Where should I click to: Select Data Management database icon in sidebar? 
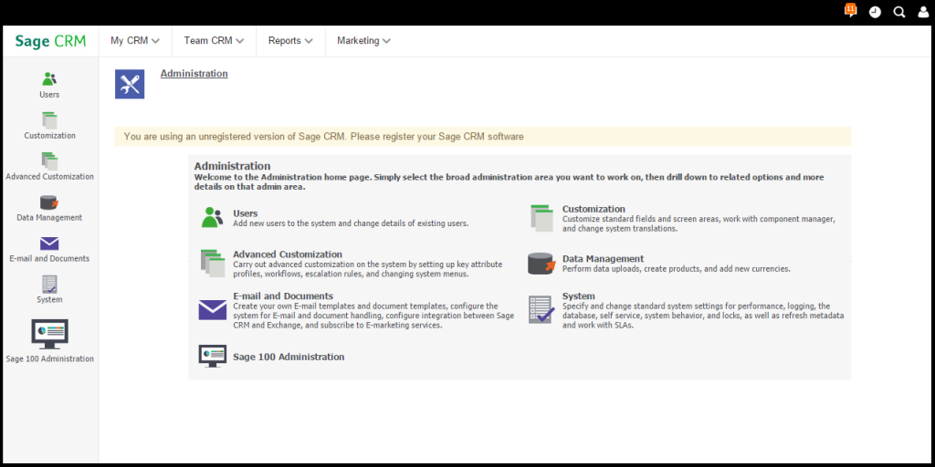point(49,202)
